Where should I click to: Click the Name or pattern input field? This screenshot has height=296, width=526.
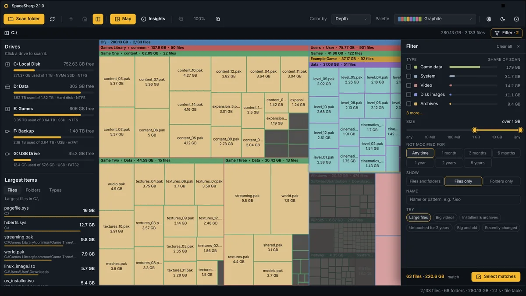(x=463, y=199)
